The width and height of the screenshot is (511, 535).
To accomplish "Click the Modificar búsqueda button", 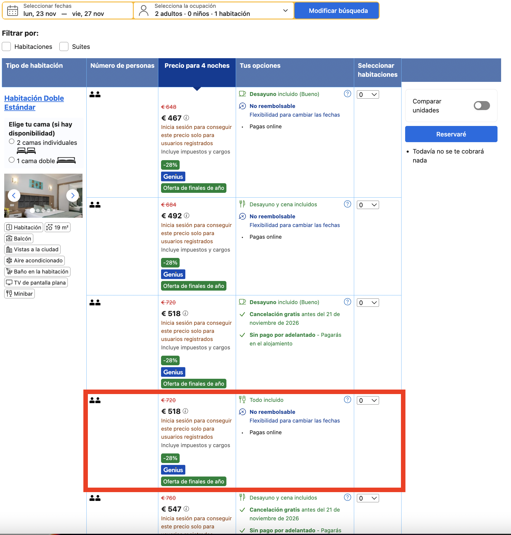I will 336,10.
